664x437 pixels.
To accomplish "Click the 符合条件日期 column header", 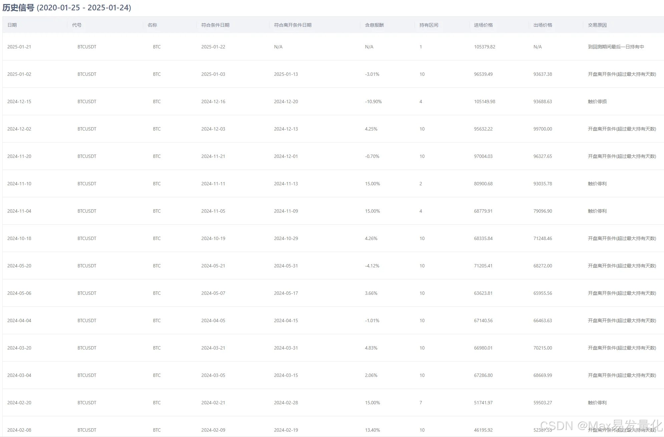I will coord(215,25).
